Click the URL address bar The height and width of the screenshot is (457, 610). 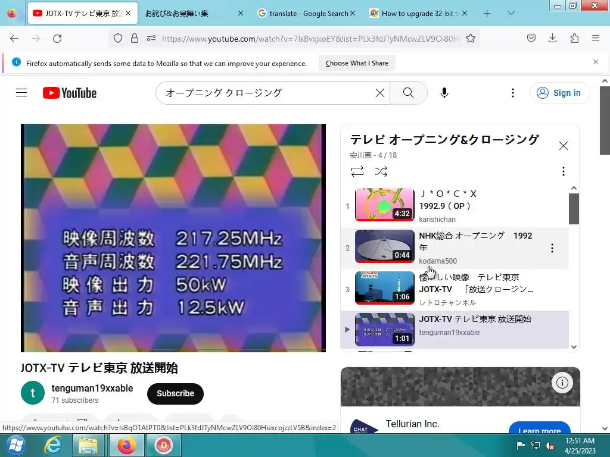(x=309, y=39)
